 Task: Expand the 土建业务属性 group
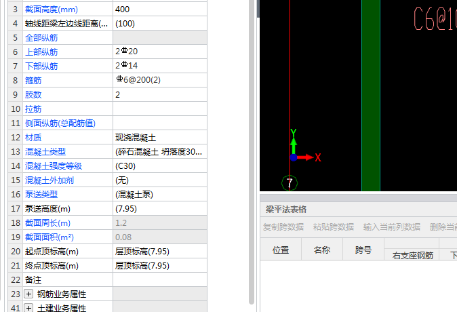[28, 308]
